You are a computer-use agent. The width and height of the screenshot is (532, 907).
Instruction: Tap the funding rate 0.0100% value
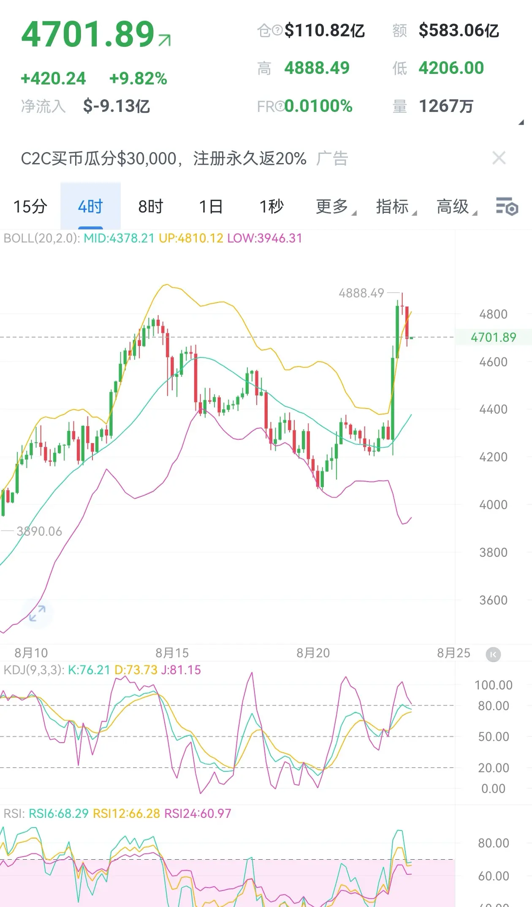(x=319, y=106)
